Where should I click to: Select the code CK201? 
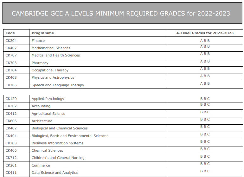(11, 166)
